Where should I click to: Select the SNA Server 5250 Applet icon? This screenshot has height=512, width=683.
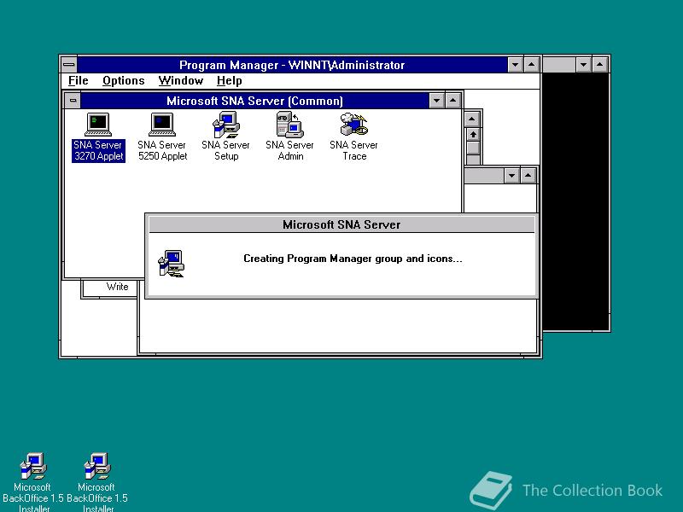point(162,137)
